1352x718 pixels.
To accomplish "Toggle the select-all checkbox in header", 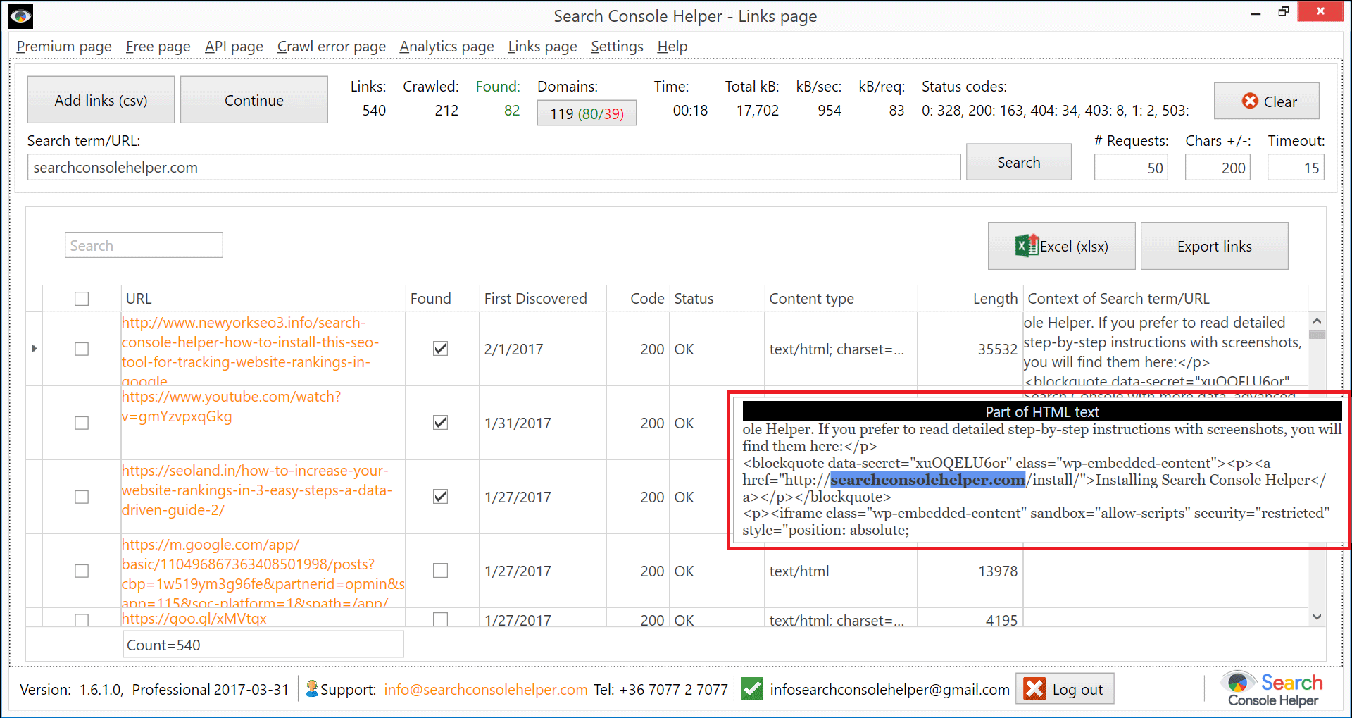I will click(x=82, y=299).
